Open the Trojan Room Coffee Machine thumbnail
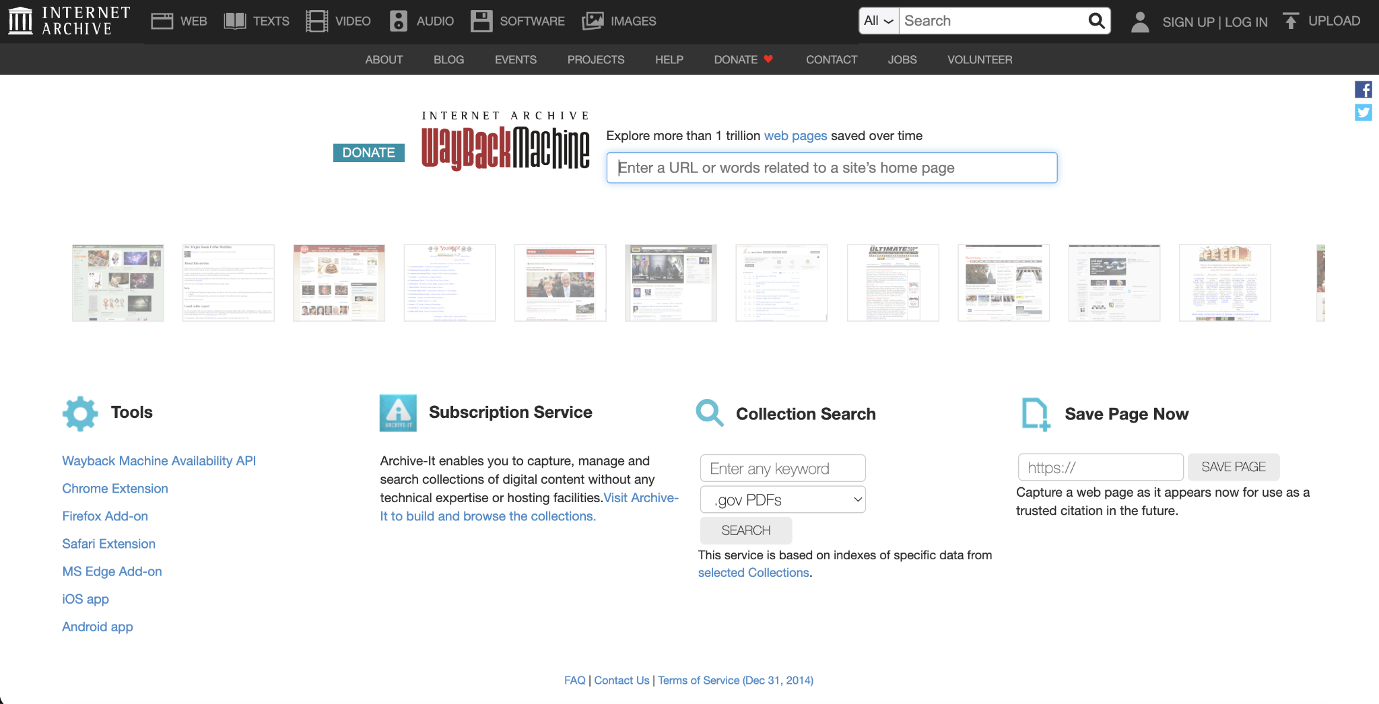This screenshot has height=704, width=1379. pyautogui.click(x=228, y=283)
